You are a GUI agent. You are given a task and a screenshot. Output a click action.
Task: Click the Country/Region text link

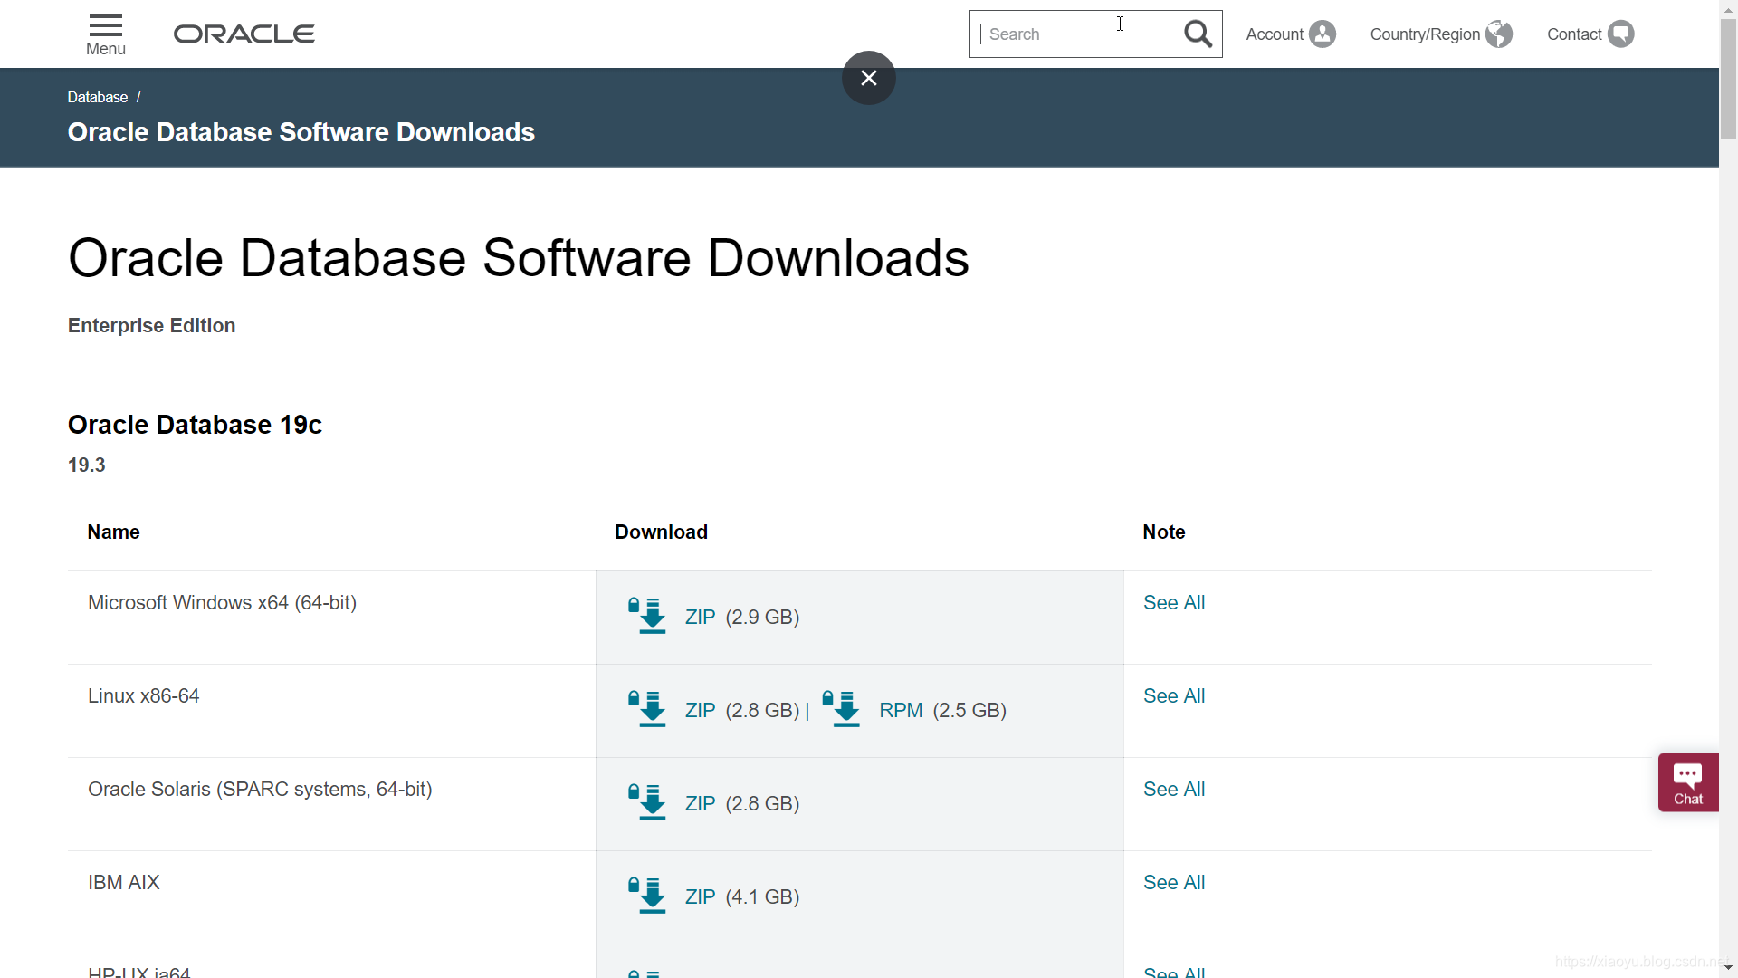point(1425,34)
